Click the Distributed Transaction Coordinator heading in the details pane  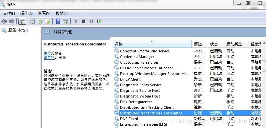tap(75, 44)
